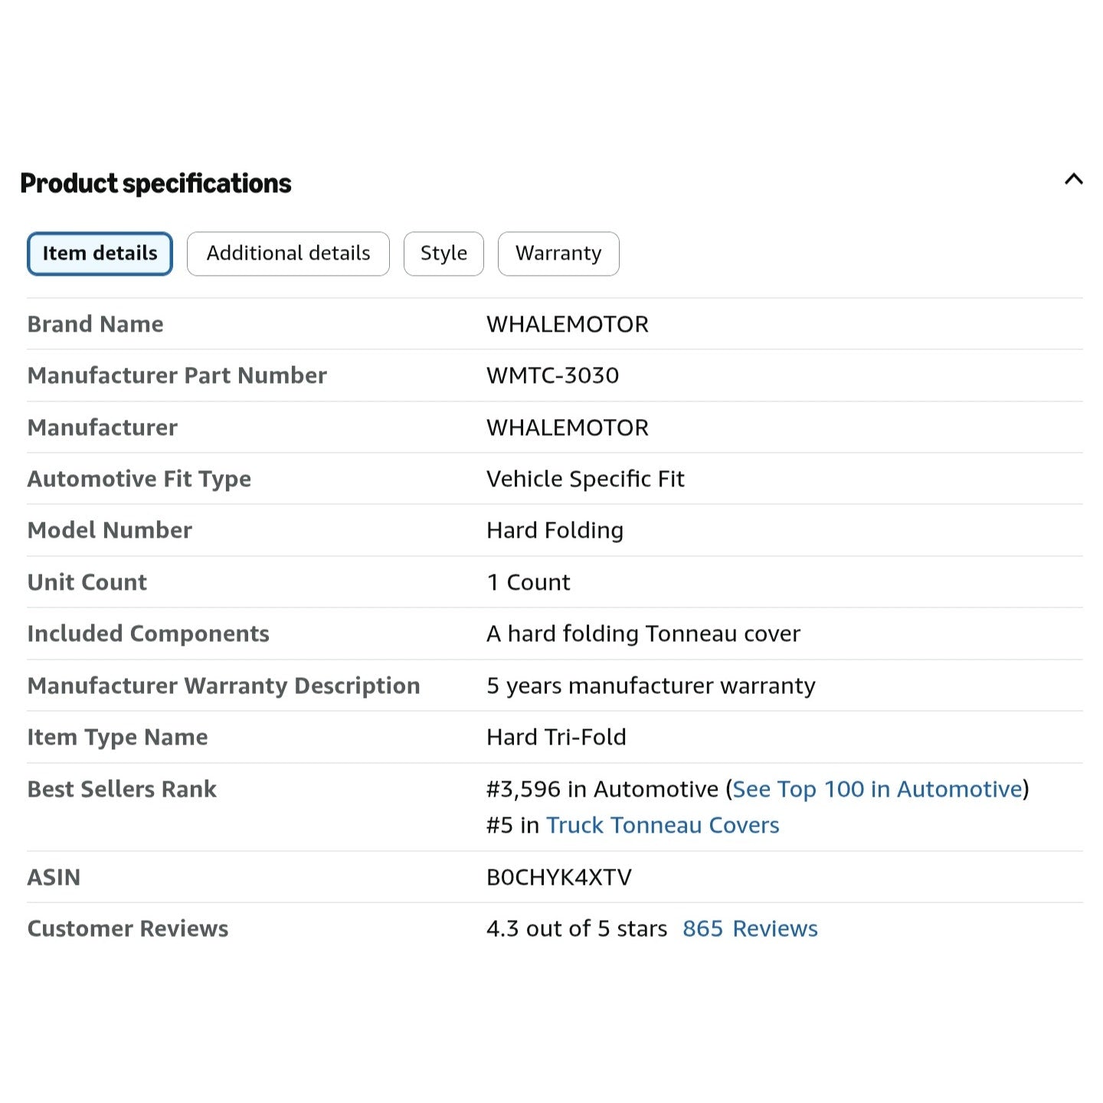Click the WMTC-3030 part number text
This screenshot has height=1103, width=1103.
(x=553, y=375)
